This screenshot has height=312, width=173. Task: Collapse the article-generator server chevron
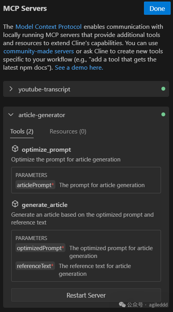(x=11, y=115)
